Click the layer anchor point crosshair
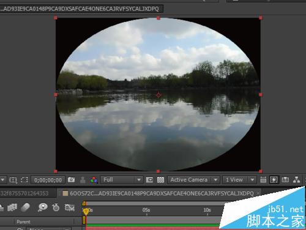Image resolution: width=306 pixels, height=230 pixels. 159,95
